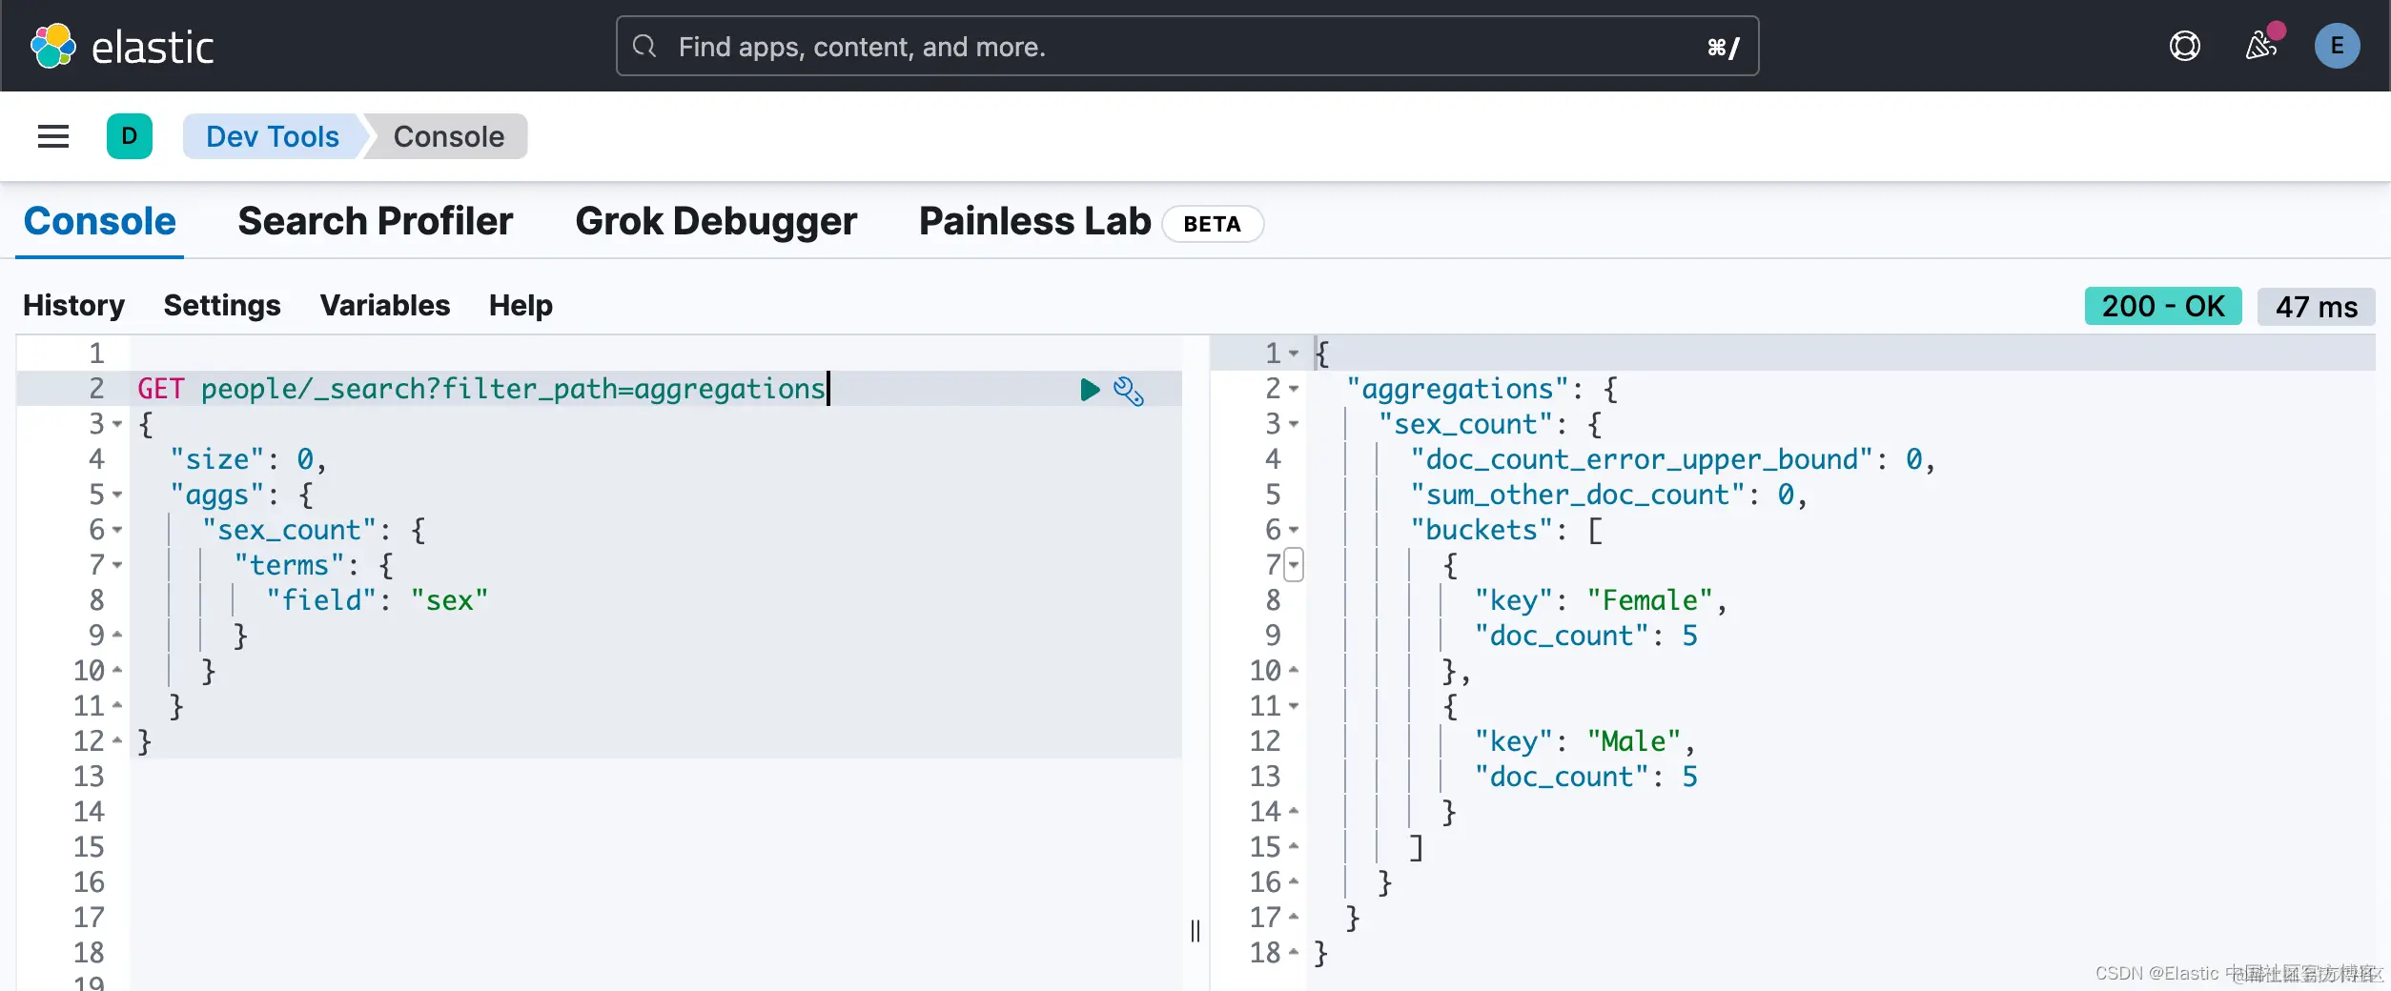Click the "key": "Male" response line
Screen dimensions: 2391x991
click(x=1584, y=741)
